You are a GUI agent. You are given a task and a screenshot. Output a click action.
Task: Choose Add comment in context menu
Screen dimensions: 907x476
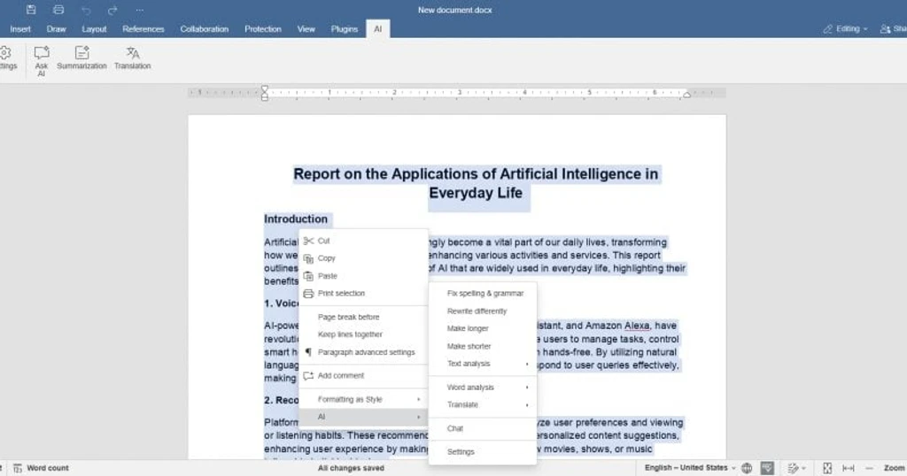363,375
